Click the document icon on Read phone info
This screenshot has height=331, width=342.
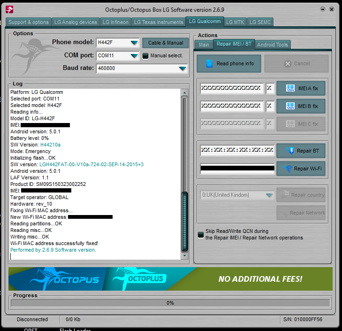point(209,63)
